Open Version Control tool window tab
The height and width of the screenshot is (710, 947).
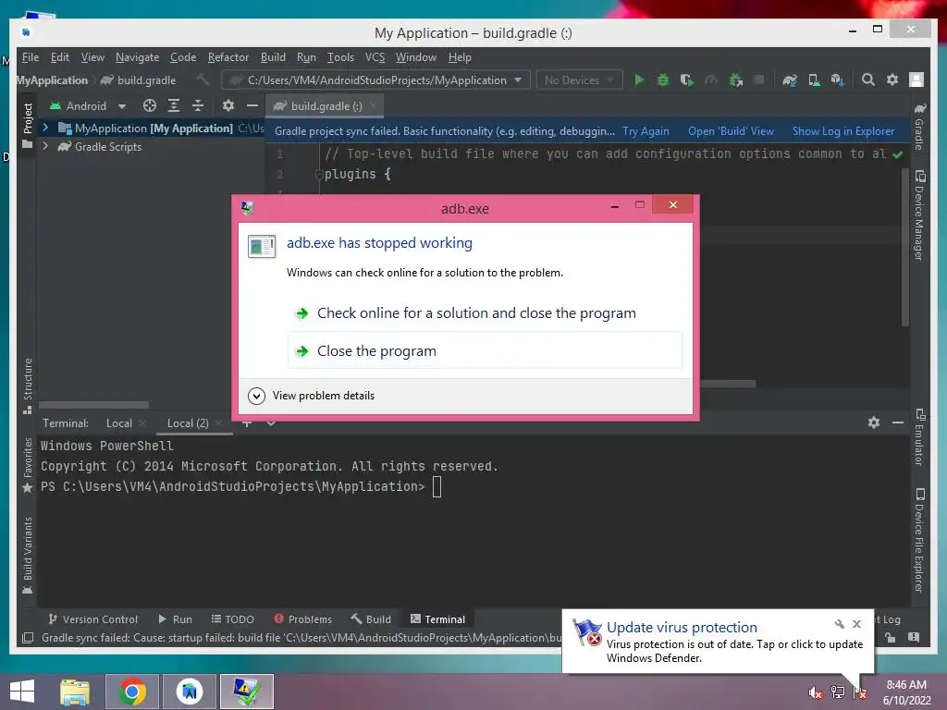pyautogui.click(x=93, y=618)
